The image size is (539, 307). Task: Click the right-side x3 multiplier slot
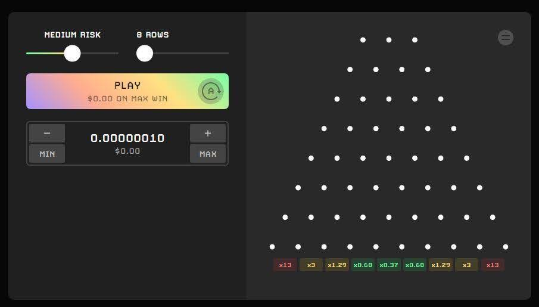coord(466,265)
